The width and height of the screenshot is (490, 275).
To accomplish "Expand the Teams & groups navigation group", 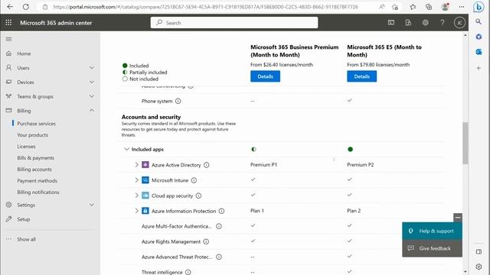I will click(92, 96).
